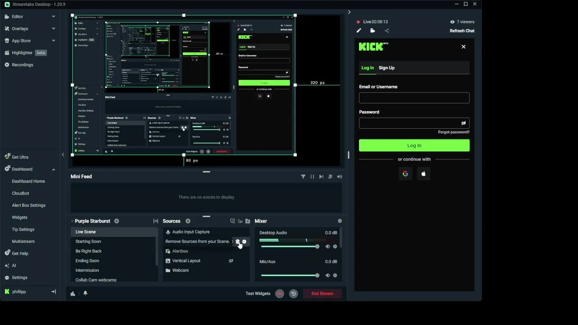This screenshot has width=578, height=325.
Task: Switch to the Log In tab
Action: 368,68
